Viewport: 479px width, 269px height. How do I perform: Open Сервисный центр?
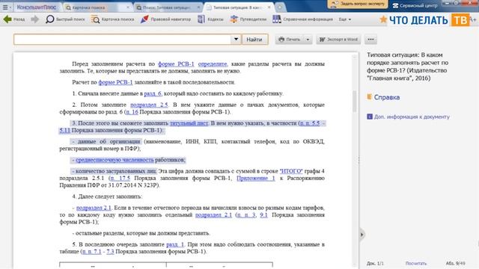point(415,5)
